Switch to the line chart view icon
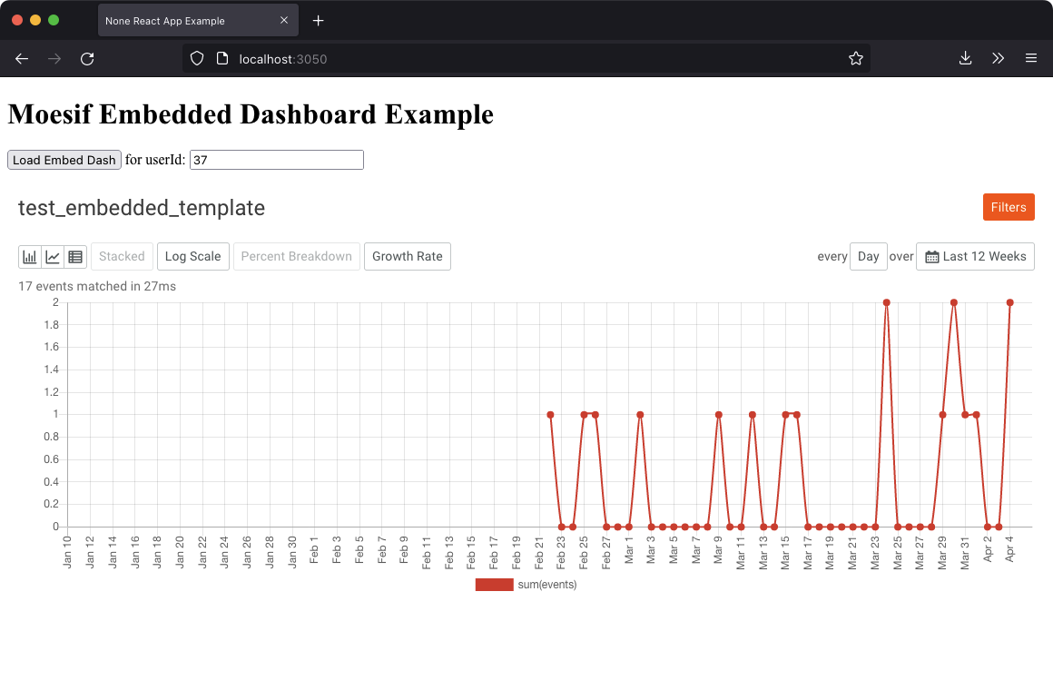This screenshot has height=700, width=1053. pyautogui.click(x=53, y=256)
